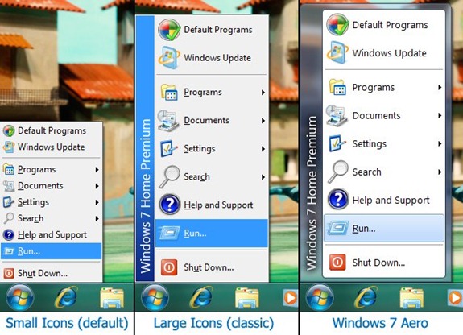Expand Settings arrow in Large Icons menu

(263, 149)
